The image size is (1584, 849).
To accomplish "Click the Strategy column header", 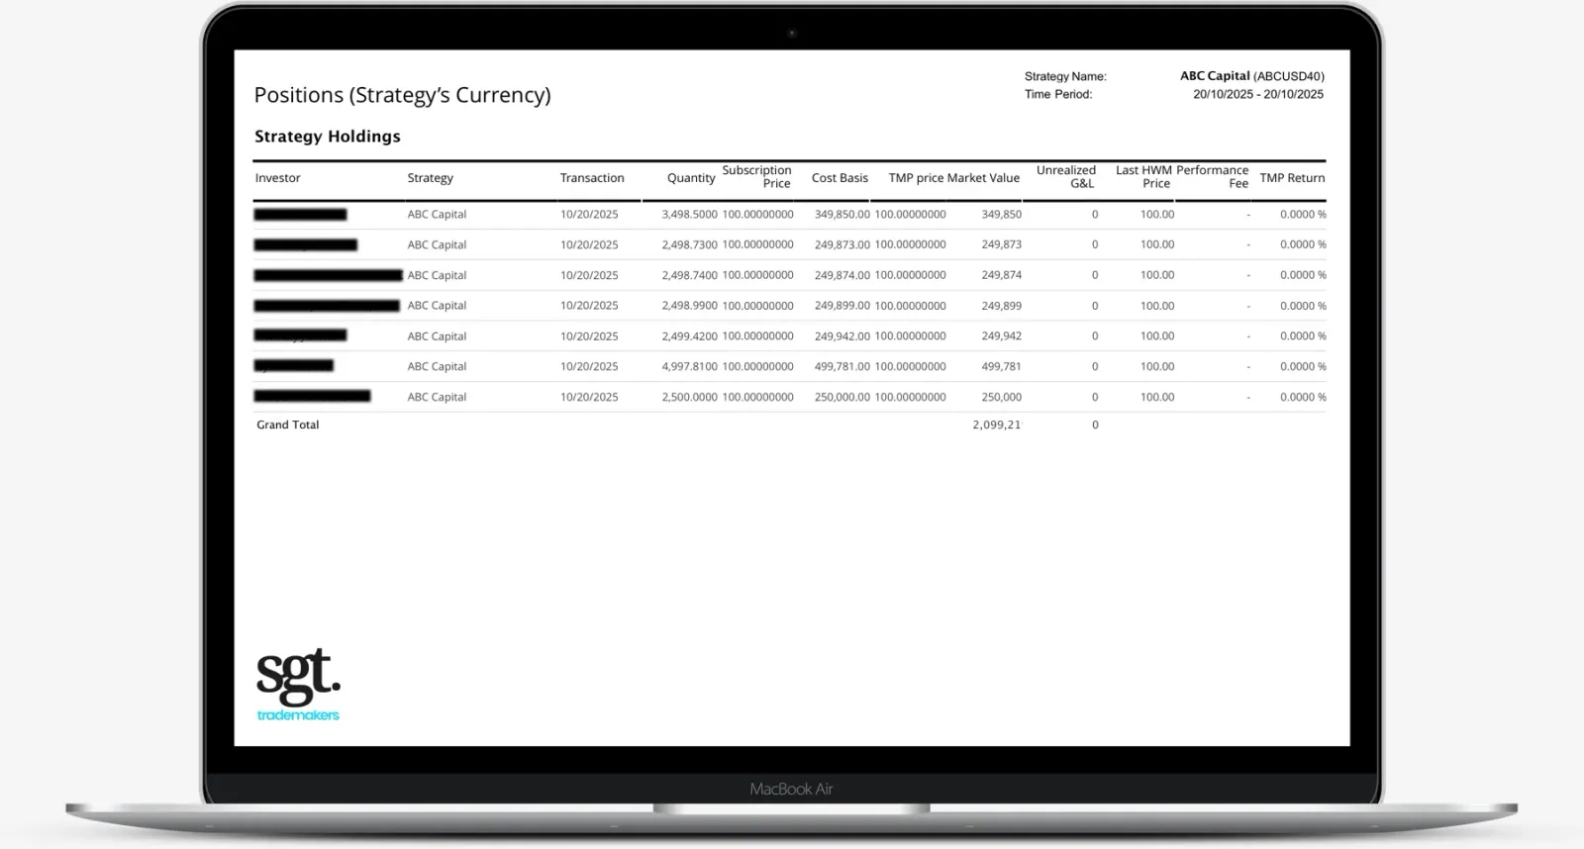I will point(430,178).
